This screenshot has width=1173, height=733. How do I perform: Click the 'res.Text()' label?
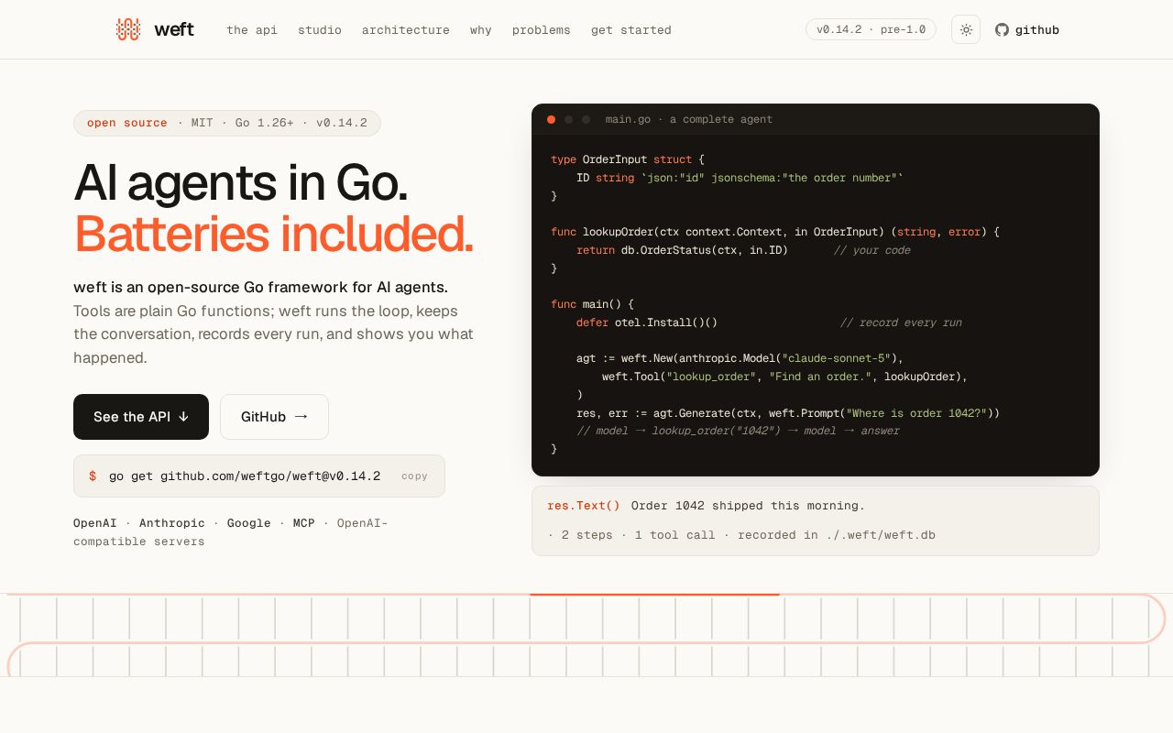point(584,506)
